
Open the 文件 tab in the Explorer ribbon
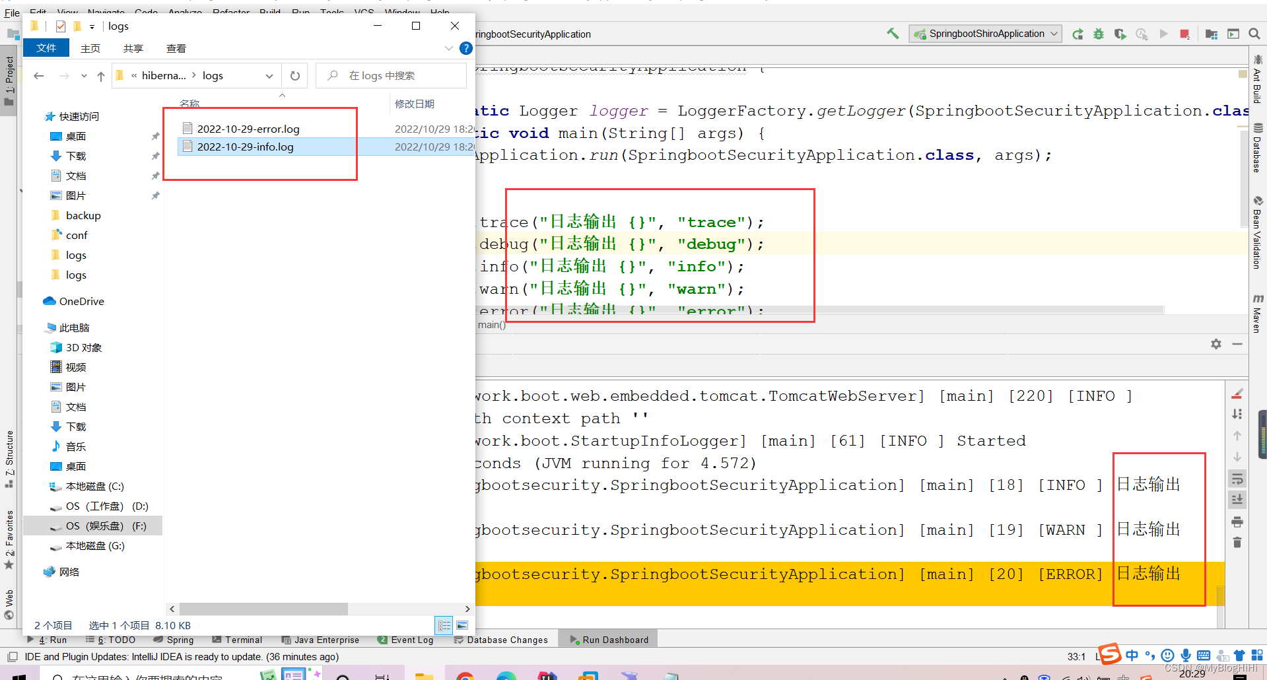[x=46, y=48]
